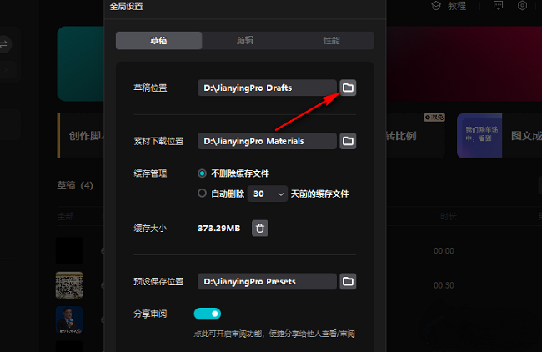Open the topmost black draft thumbnail in draft list
The image size is (542, 352).
[69, 251]
